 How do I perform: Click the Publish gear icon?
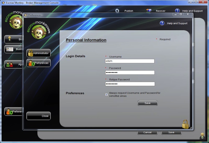[117, 11]
